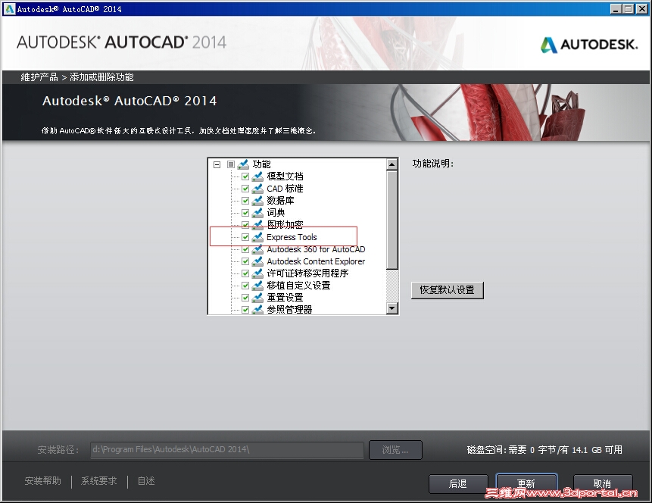
Task: Open the 自述 readme link
Action: click(x=146, y=481)
